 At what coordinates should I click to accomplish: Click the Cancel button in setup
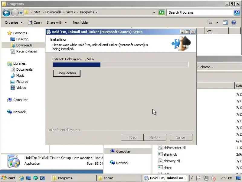pos(181,137)
